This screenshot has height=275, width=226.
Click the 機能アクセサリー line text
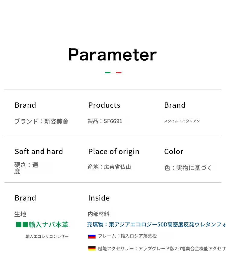(x=162, y=248)
